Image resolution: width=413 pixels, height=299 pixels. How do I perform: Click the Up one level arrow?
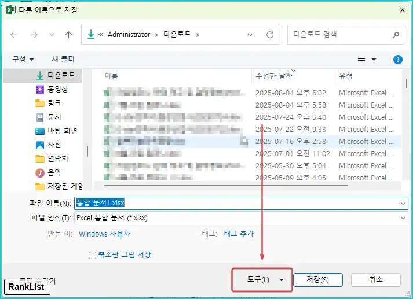[x=68, y=35]
